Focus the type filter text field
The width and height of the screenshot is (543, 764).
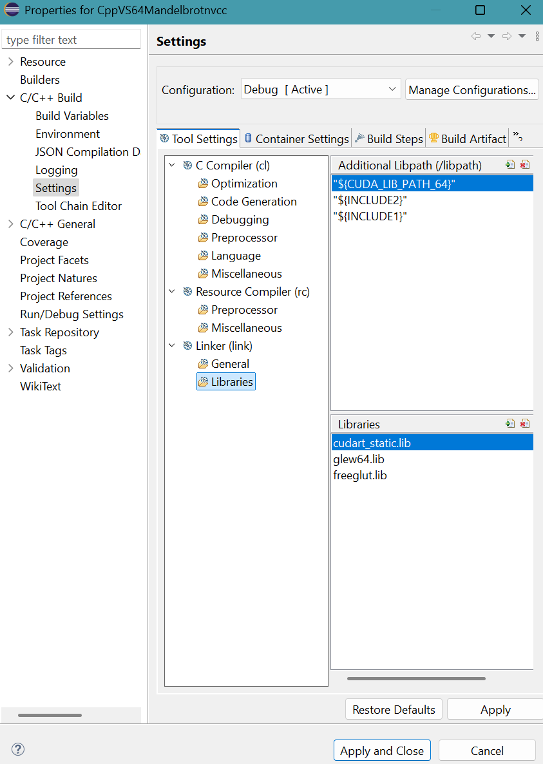point(71,39)
